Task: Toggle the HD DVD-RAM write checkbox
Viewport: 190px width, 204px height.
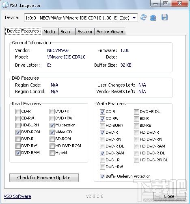Action: (136, 146)
